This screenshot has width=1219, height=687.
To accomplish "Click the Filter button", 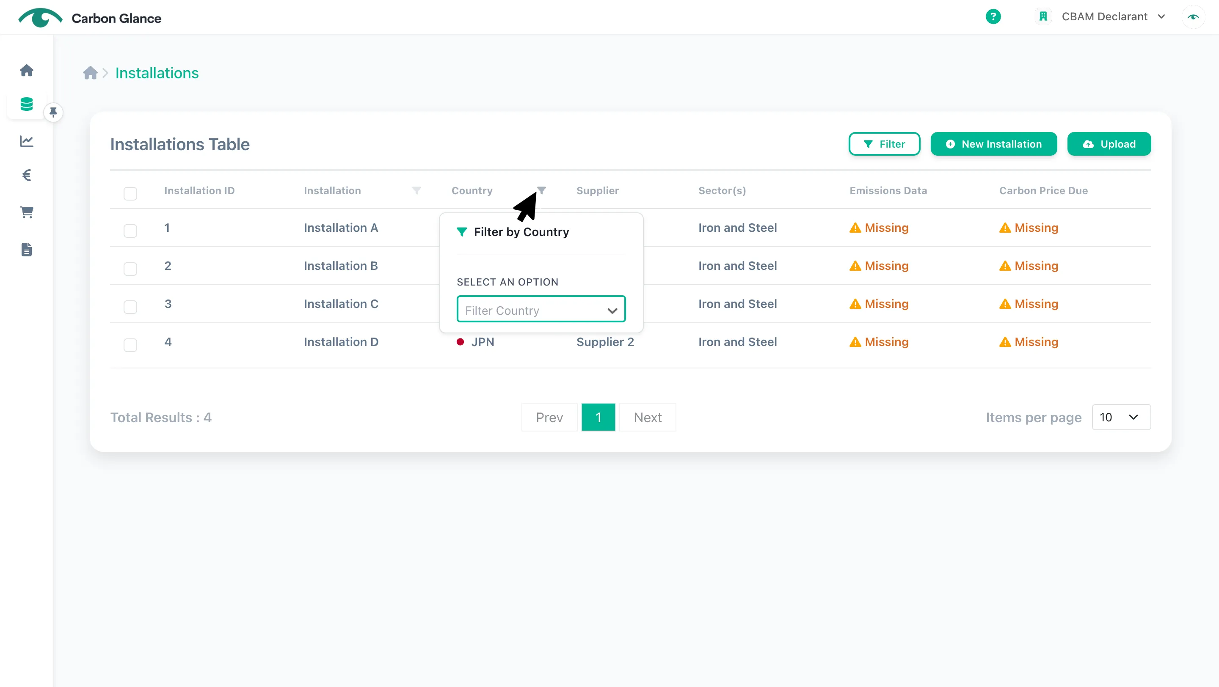I will 884,144.
